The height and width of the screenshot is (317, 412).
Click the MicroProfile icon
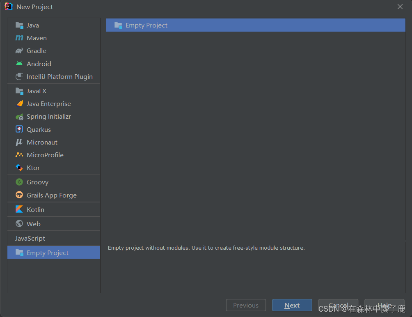[19, 155]
